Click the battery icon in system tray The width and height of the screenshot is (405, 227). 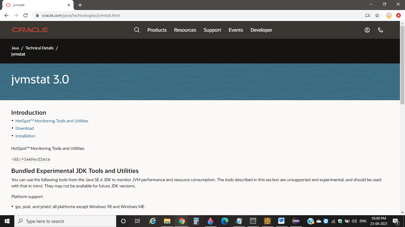tap(347, 221)
